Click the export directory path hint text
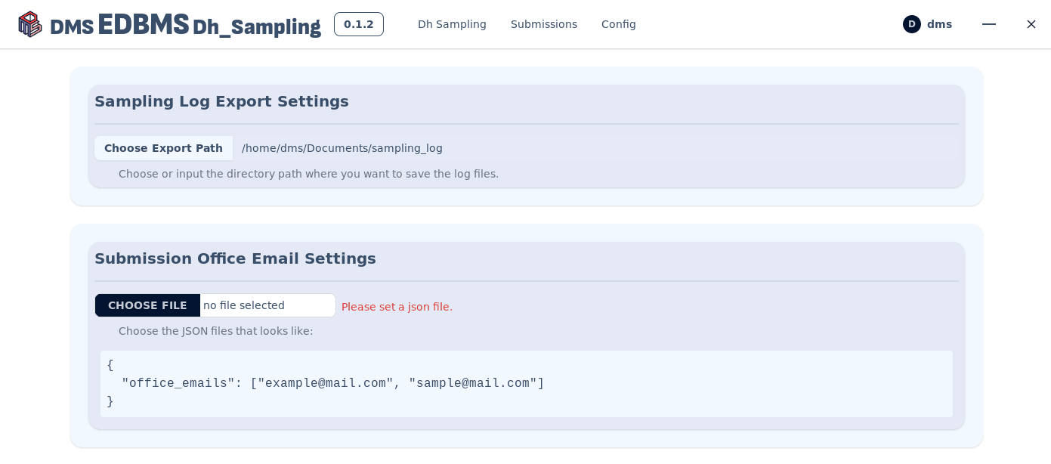Screen dimensions: 1051x464 click(308, 174)
